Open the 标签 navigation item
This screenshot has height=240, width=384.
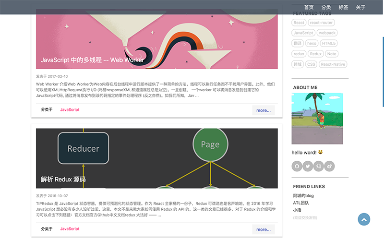pyautogui.click(x=343, y=7)
